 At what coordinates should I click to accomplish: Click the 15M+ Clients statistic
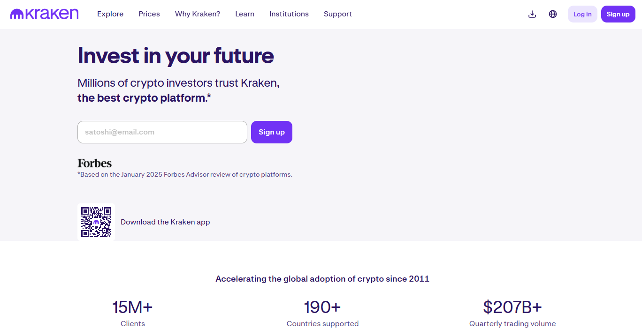(x=133, y=313)
